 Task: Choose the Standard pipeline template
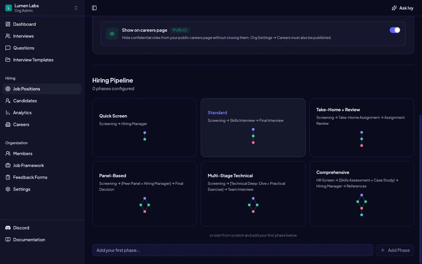(x=253, y=128)
